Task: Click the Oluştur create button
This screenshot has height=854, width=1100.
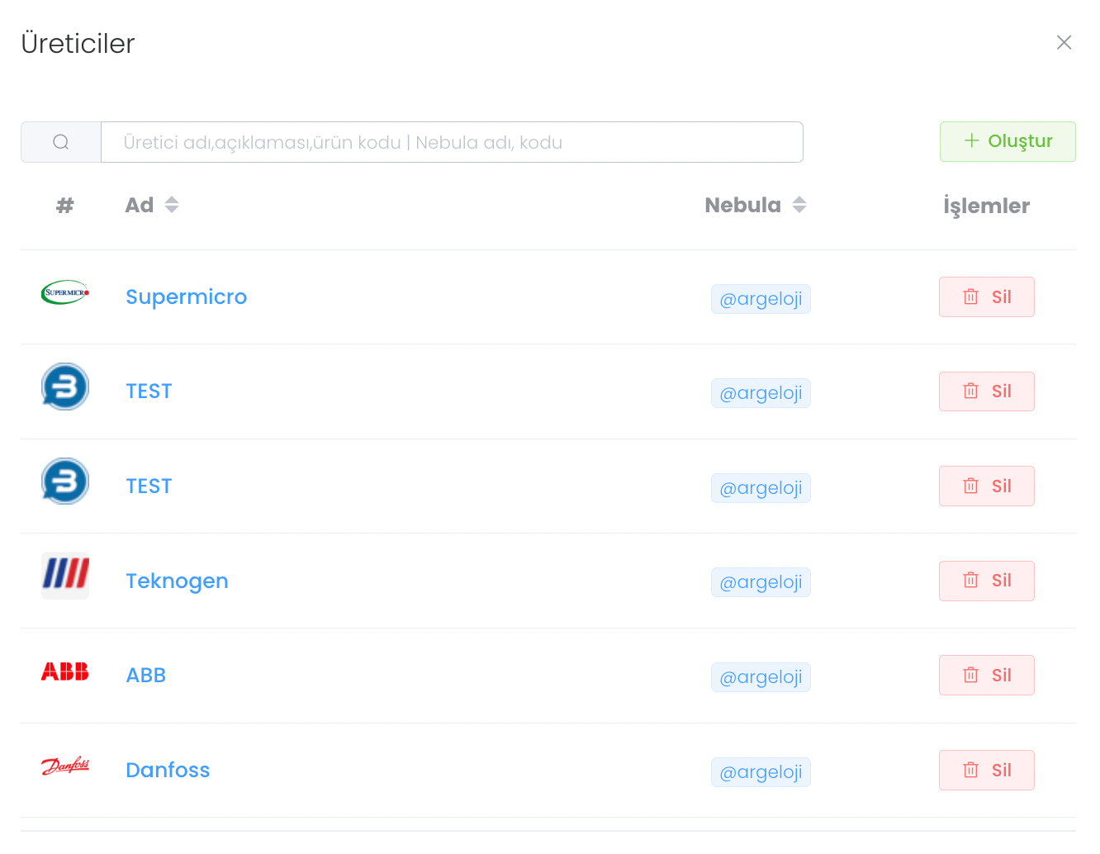Action: (1008, 141)
